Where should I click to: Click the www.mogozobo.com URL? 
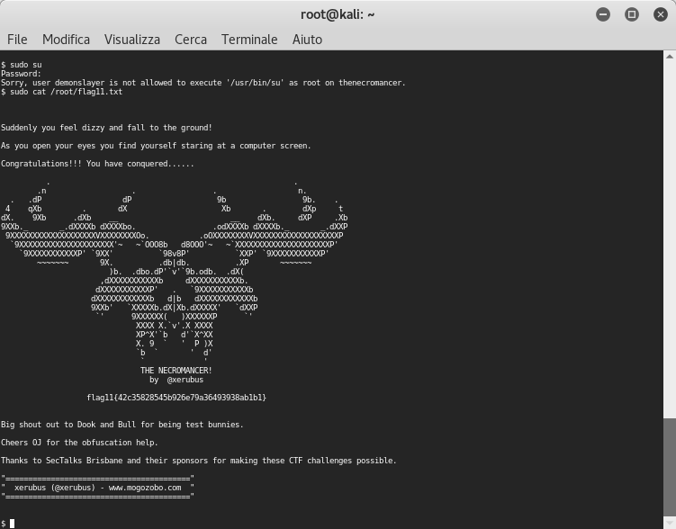tap(145, 488)
